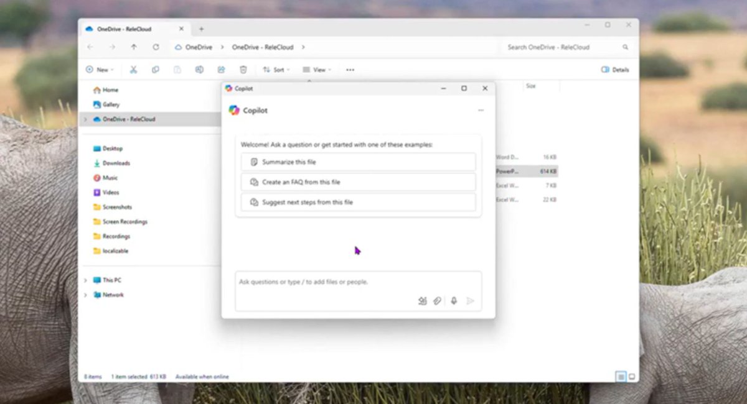Go forward with the Explorer forward arrow
This screenshot has width=747, height=404.
pyautogui.click(x=112, y=47)
